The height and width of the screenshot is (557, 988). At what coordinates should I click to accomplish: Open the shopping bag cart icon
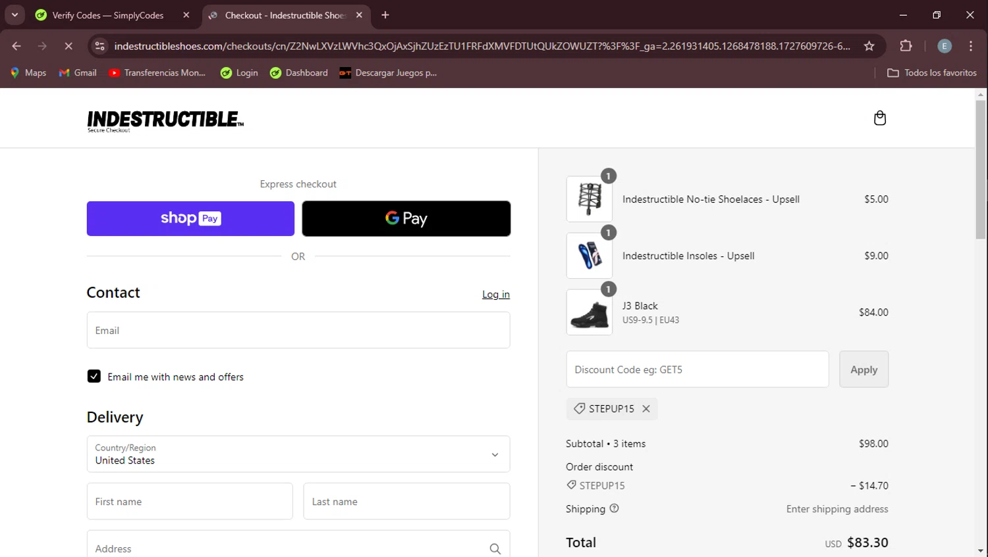click(x=879, y=118)
